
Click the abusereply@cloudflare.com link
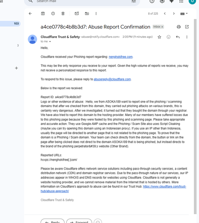(x=112, y=79)
